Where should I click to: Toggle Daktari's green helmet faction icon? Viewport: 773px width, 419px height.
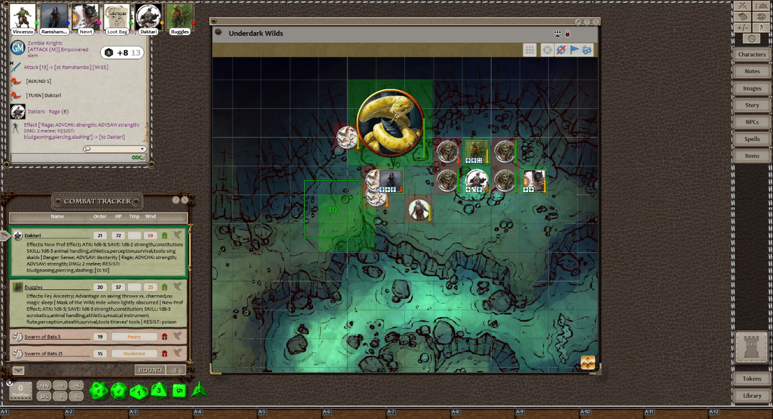(x=164, y=235)
